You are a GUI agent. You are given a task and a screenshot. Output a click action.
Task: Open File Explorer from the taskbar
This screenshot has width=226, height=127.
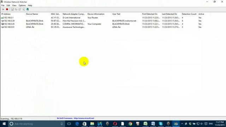coord(92,124)
